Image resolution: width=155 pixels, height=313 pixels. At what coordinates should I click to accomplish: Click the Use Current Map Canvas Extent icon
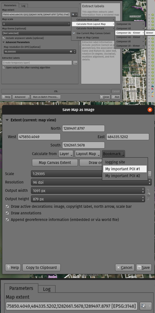click(x=74, y=33)
